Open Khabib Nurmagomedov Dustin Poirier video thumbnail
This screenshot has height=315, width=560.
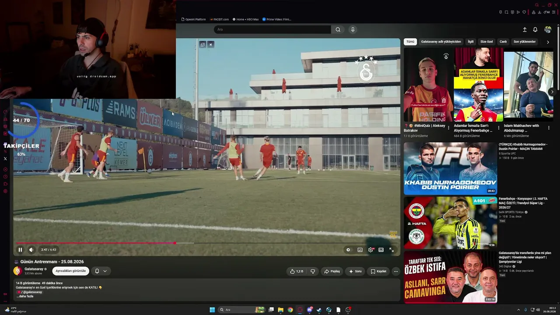(450, 168)
